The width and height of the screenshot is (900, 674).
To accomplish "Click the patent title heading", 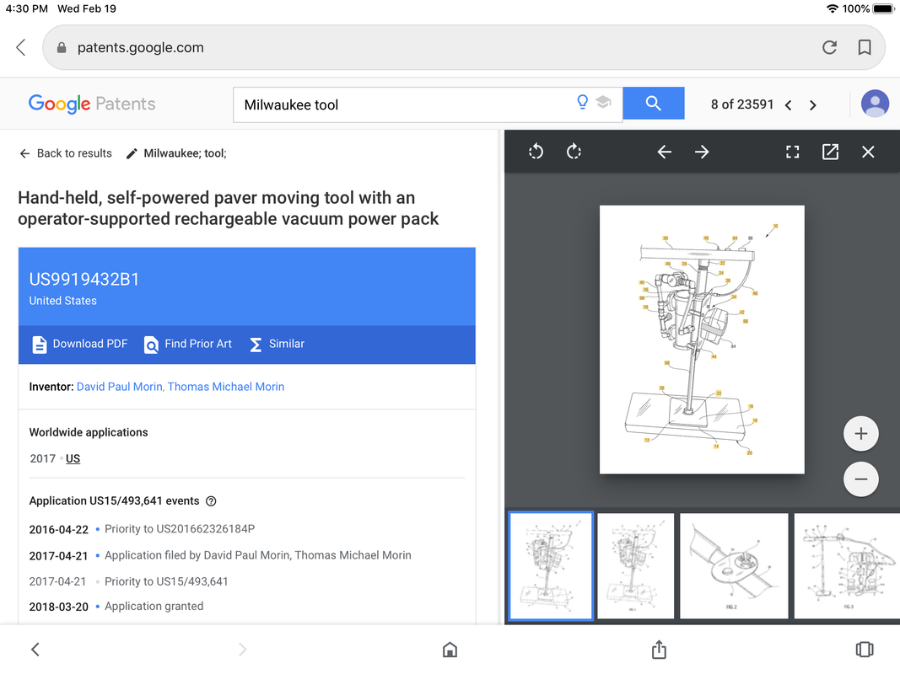I will click(x=229, y=208).
